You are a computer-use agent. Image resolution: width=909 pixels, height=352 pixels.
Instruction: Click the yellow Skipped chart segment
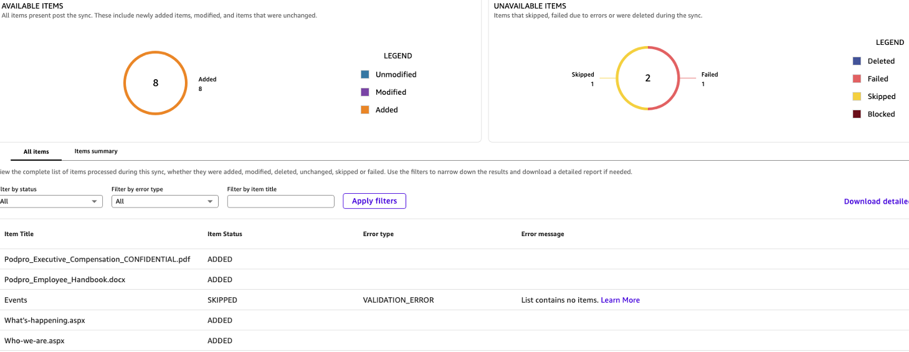[x=618, y=78]
